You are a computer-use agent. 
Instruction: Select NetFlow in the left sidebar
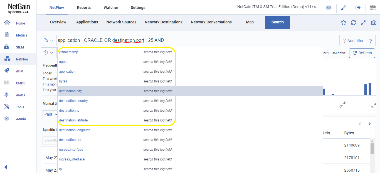tap(18, 59)
